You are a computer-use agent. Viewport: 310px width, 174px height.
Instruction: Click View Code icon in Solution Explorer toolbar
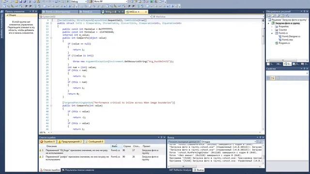pyautogui.click(x=282, y=16)
